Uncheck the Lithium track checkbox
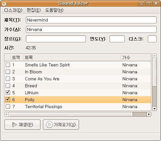 pos(8,93)
